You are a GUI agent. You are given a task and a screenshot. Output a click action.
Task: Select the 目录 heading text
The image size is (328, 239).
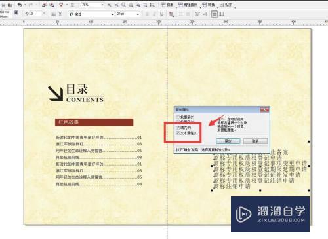click(x=77, y=89)
